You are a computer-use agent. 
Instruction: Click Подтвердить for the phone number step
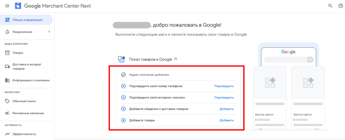coord(224,86)
